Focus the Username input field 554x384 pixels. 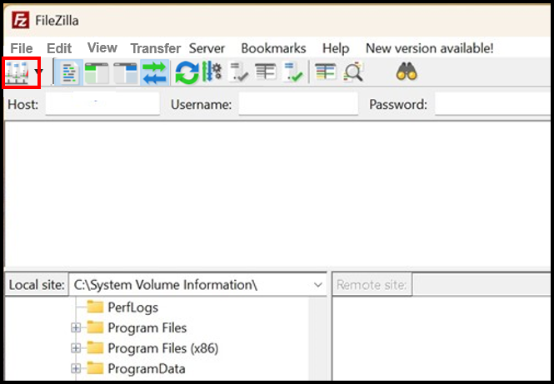click(298, 104)
